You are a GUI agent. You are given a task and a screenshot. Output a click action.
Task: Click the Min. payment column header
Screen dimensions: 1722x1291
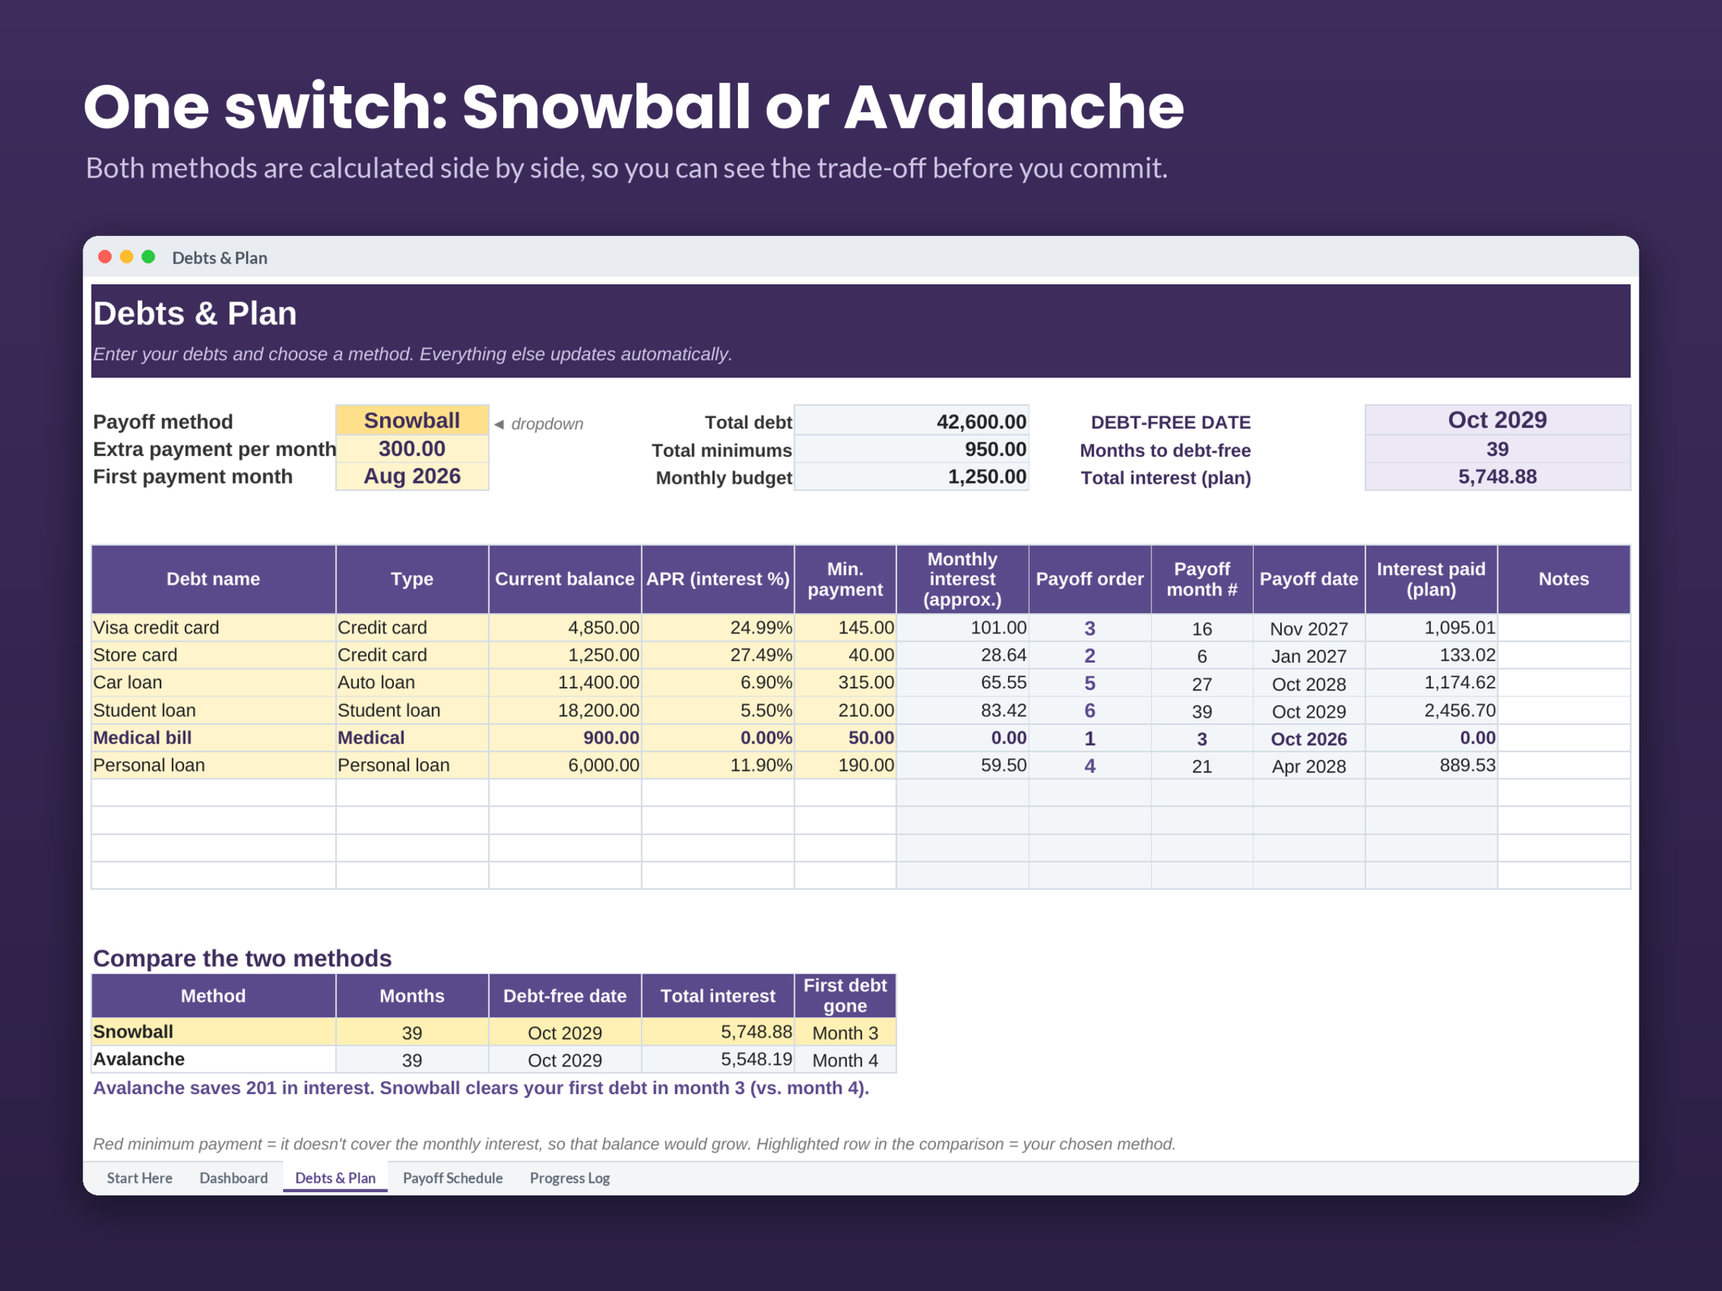(845, 579)
